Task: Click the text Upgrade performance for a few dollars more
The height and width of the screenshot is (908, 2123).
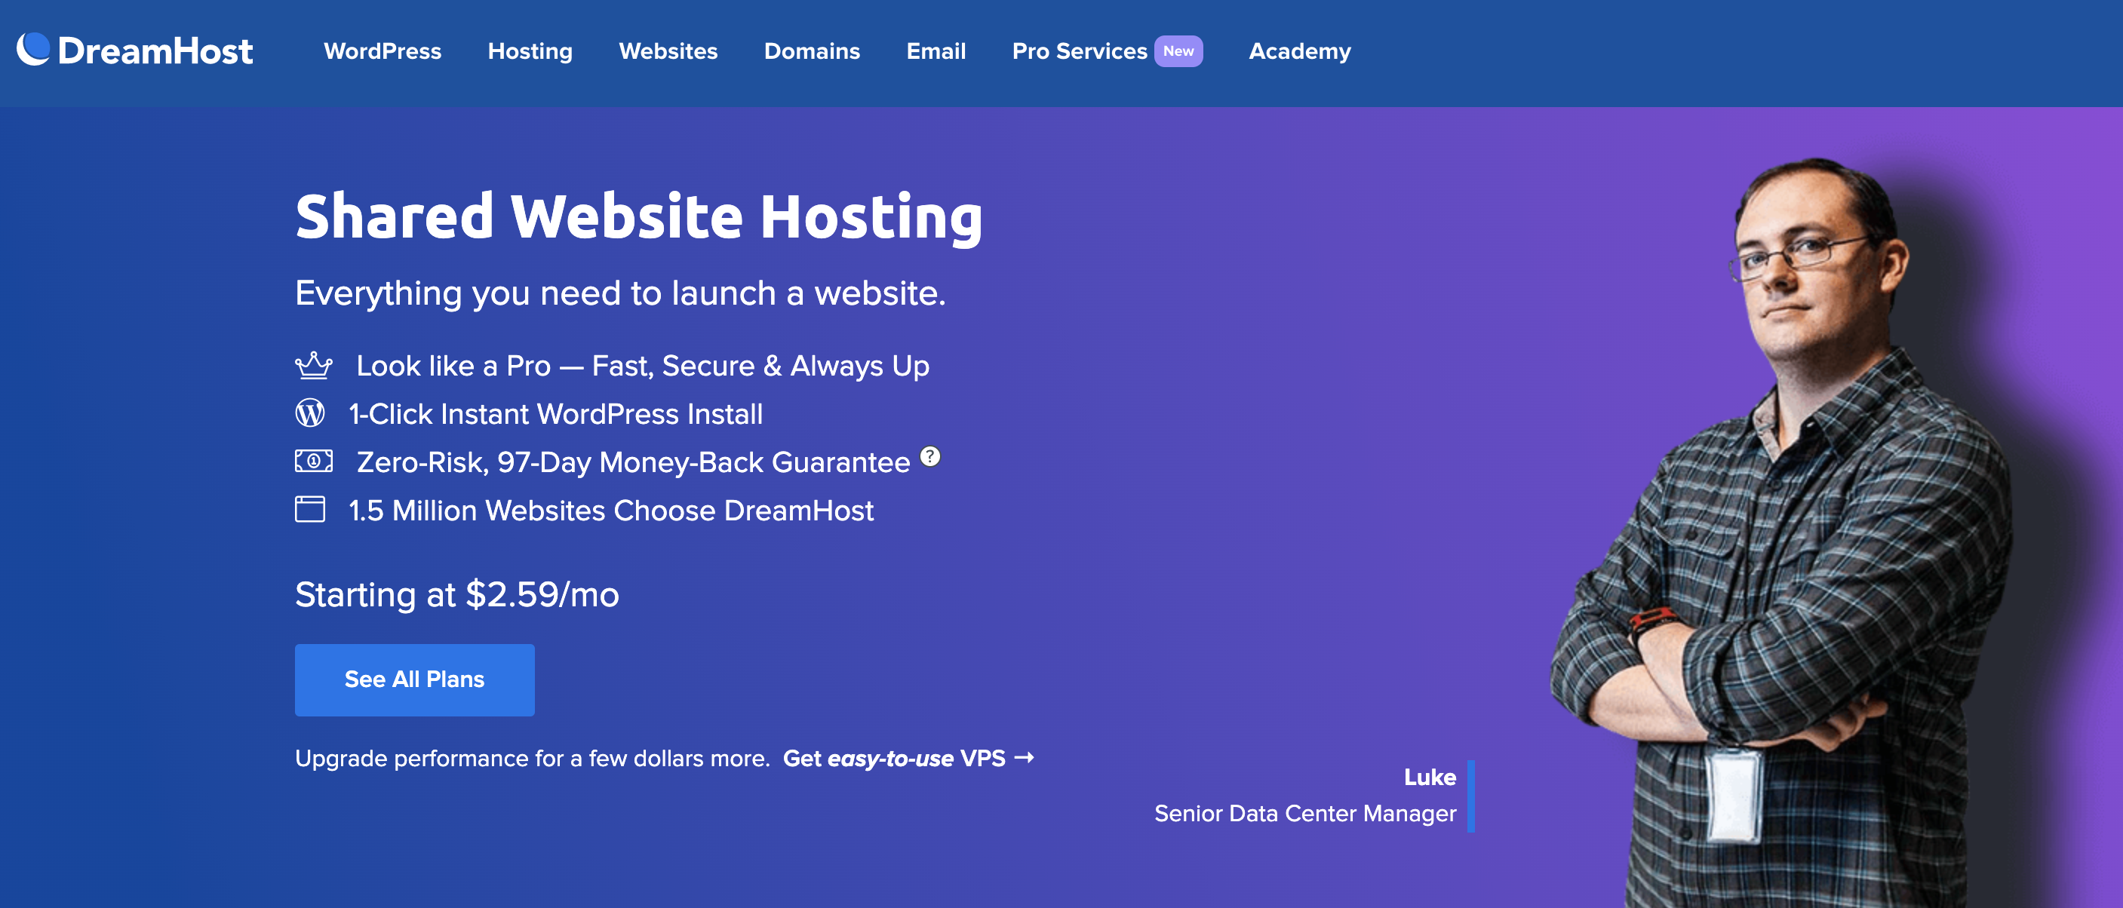Action: click(533, 758)
